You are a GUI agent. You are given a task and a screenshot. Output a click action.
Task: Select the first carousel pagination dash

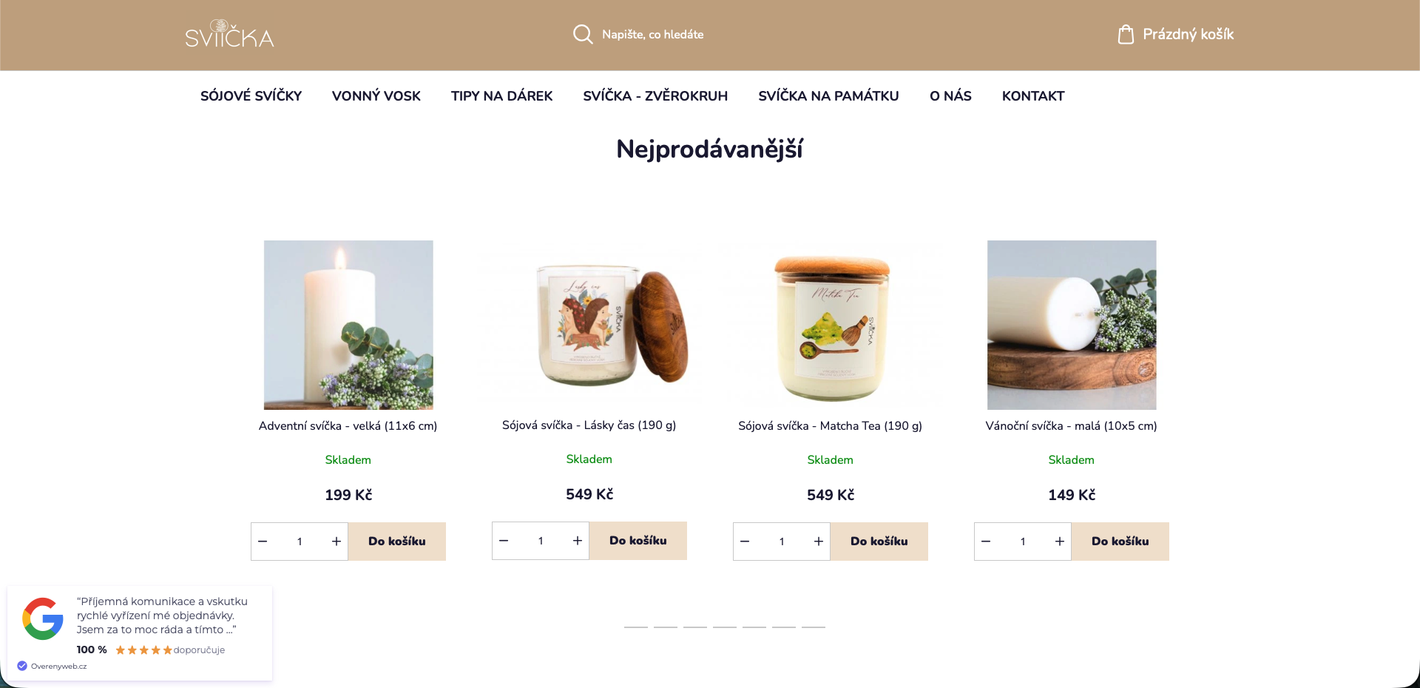tap(636, 627)
